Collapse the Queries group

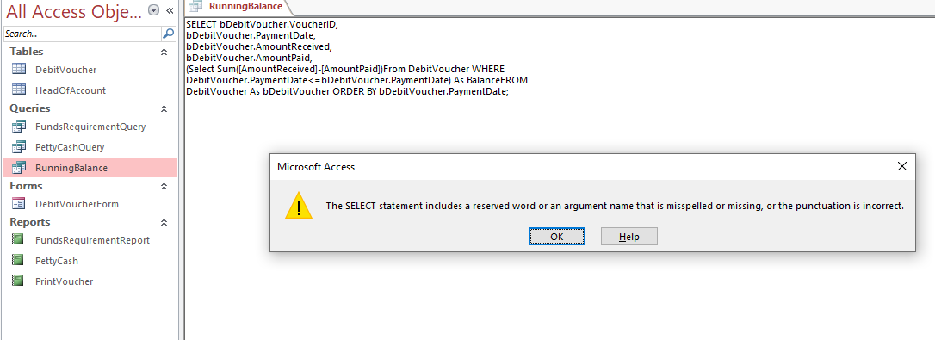pos(164,108)
